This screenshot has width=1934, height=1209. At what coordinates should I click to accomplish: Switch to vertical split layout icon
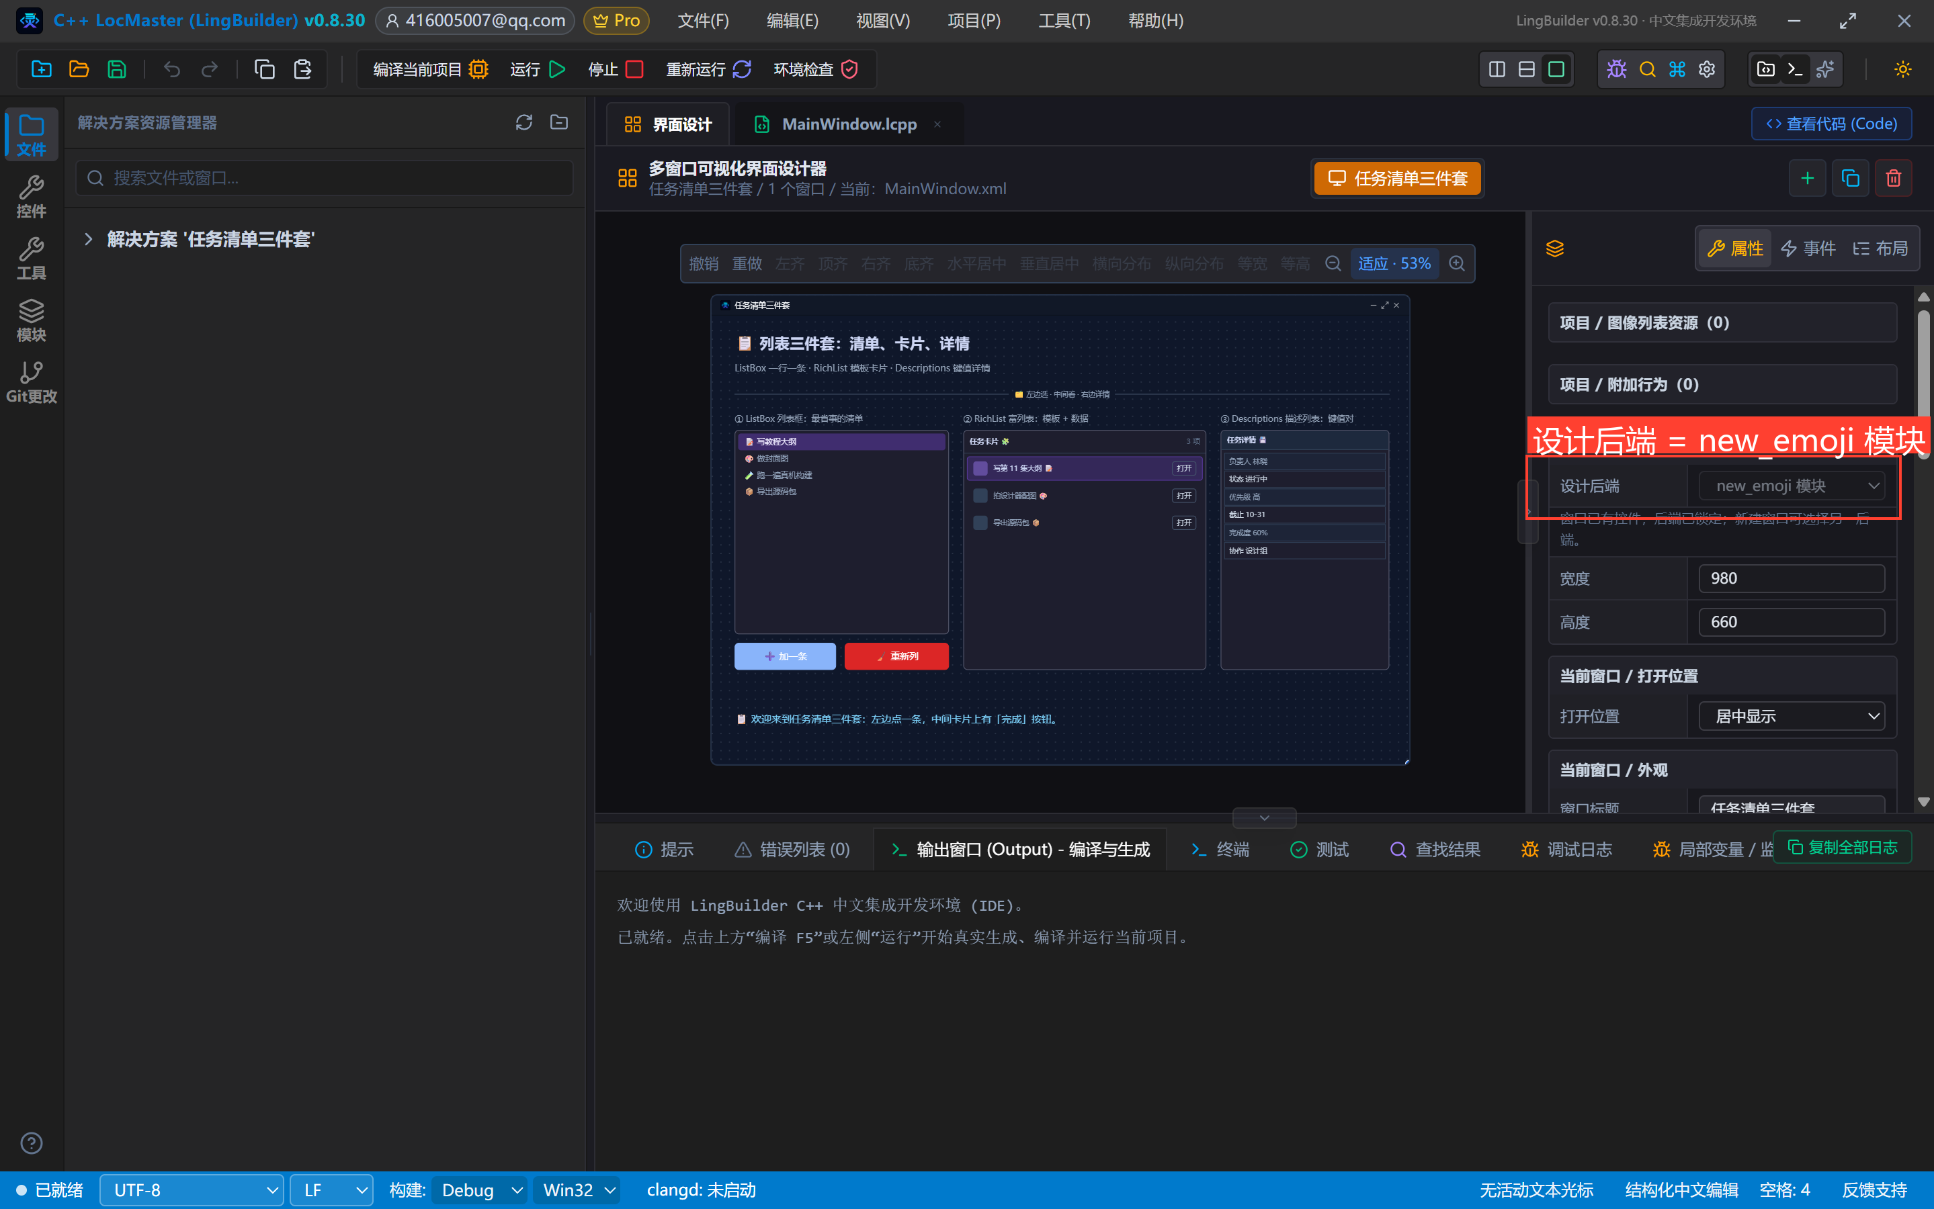click(1497, 70)
